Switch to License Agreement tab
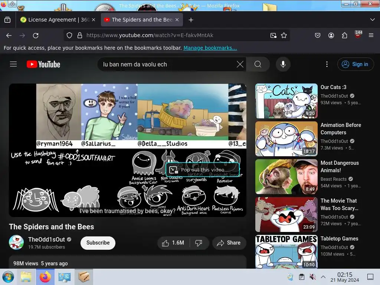 pyautogui.click(x=58, y=20)
